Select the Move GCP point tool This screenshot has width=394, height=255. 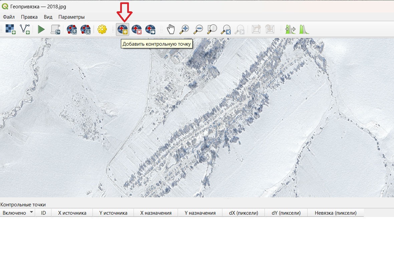151,29
